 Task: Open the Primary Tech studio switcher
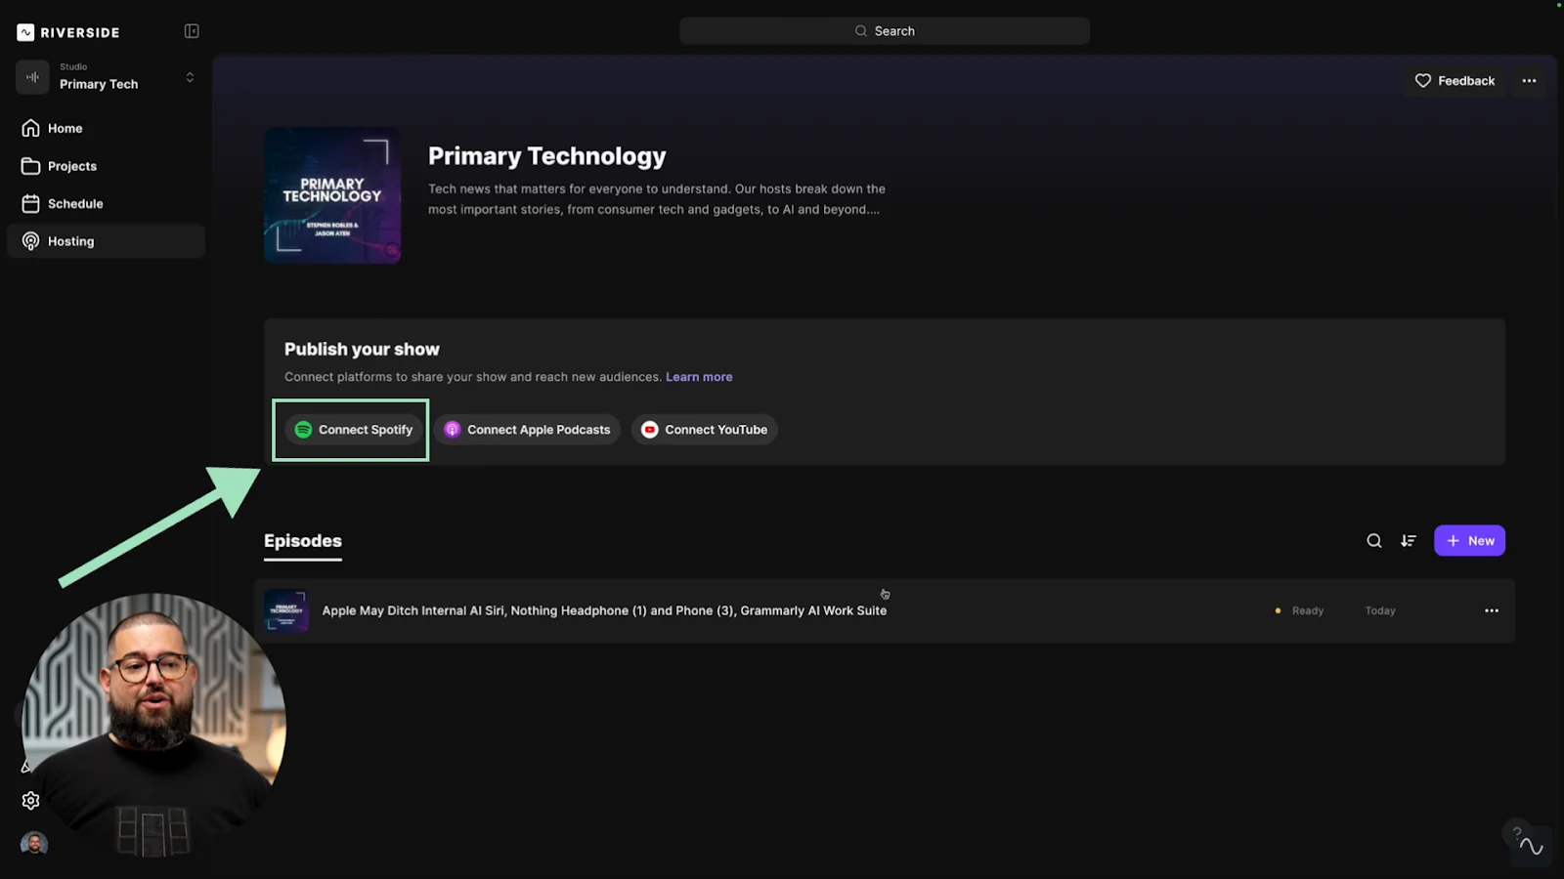tap(106, 77)
